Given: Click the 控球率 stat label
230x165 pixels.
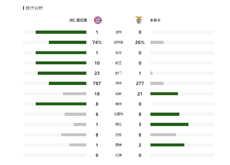Looking at the screenshot, I should coord(119,42).
